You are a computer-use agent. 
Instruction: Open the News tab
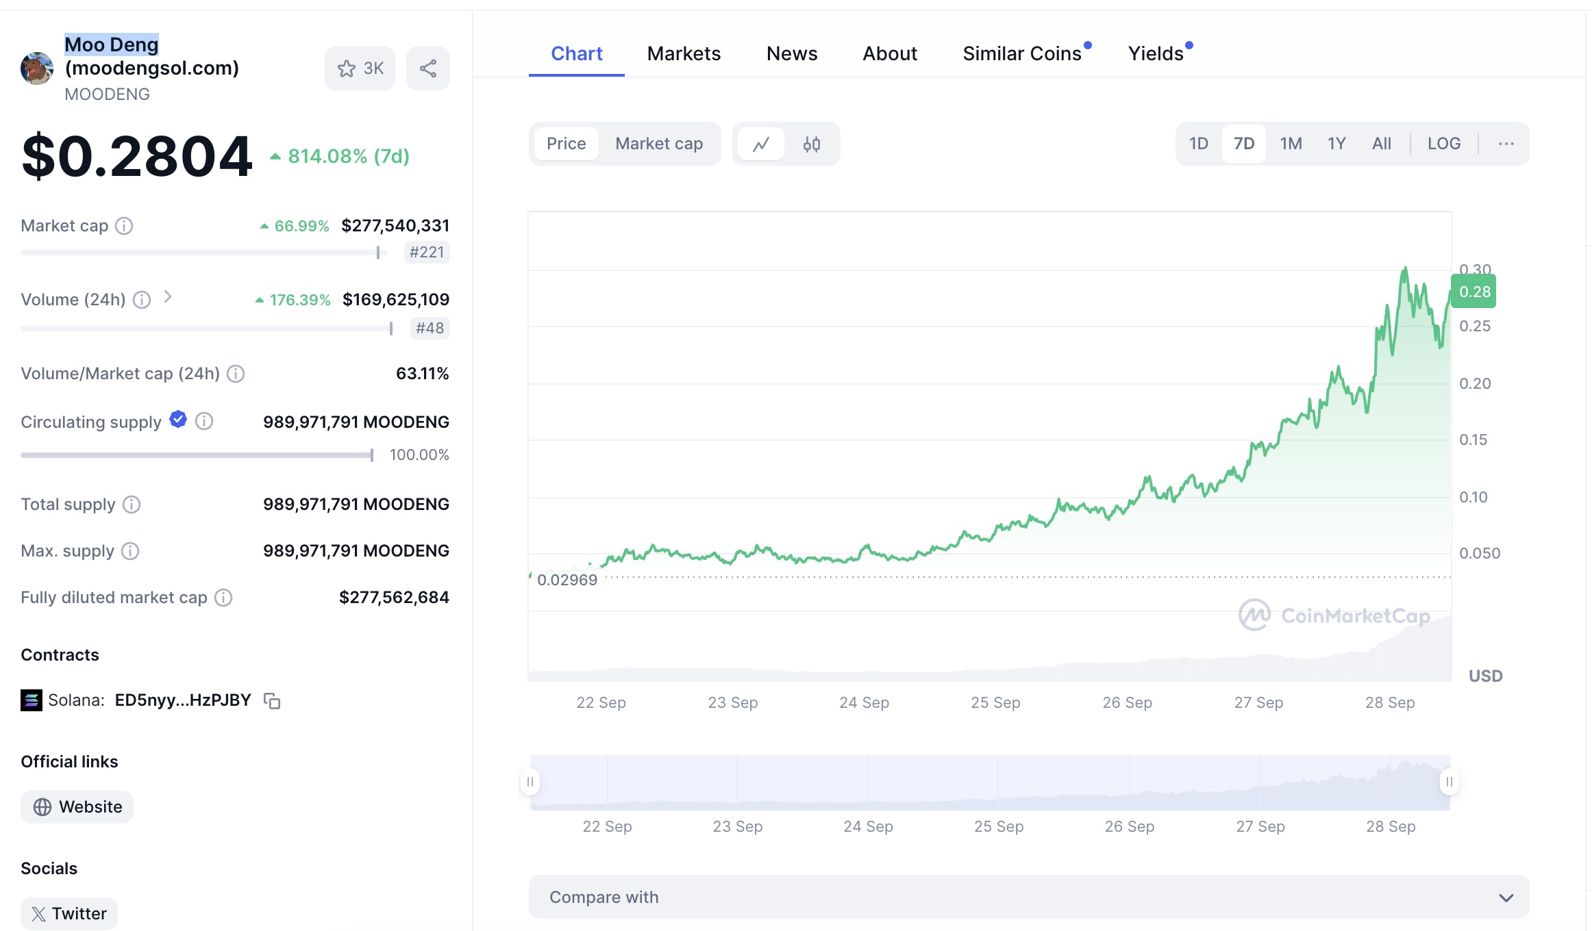(792, 53)
